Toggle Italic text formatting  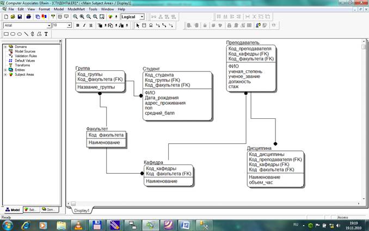point(84,26)
